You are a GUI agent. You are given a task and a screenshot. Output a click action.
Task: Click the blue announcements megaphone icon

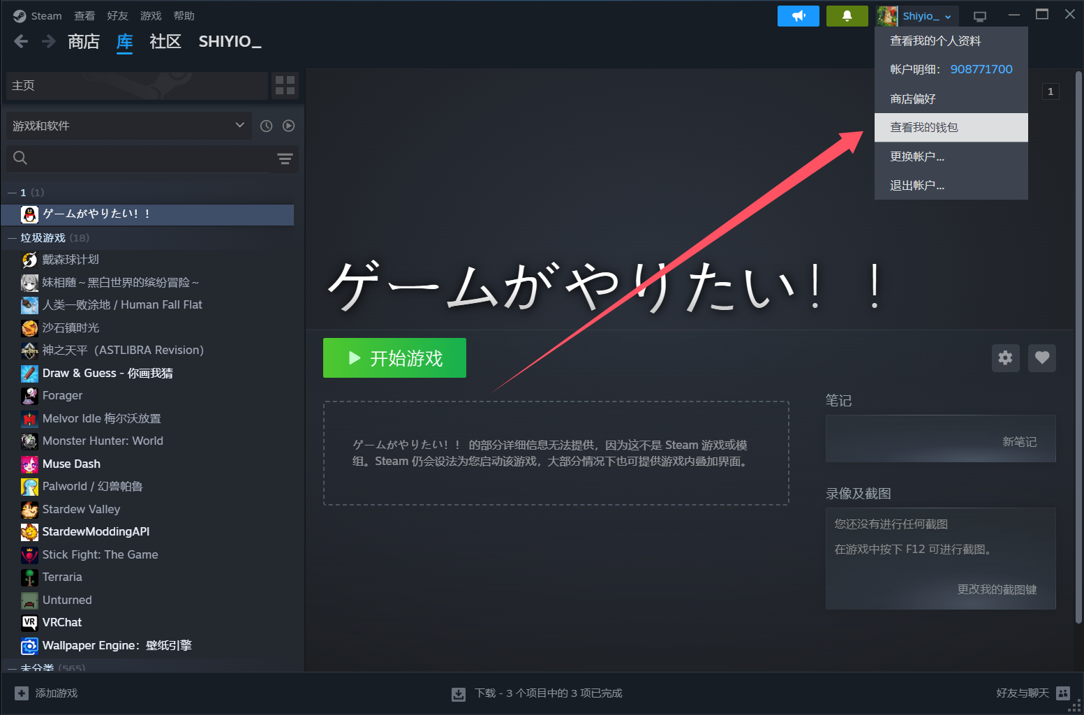click(799, 16)
